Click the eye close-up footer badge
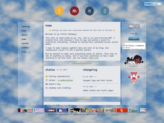 tap(74, 110)
